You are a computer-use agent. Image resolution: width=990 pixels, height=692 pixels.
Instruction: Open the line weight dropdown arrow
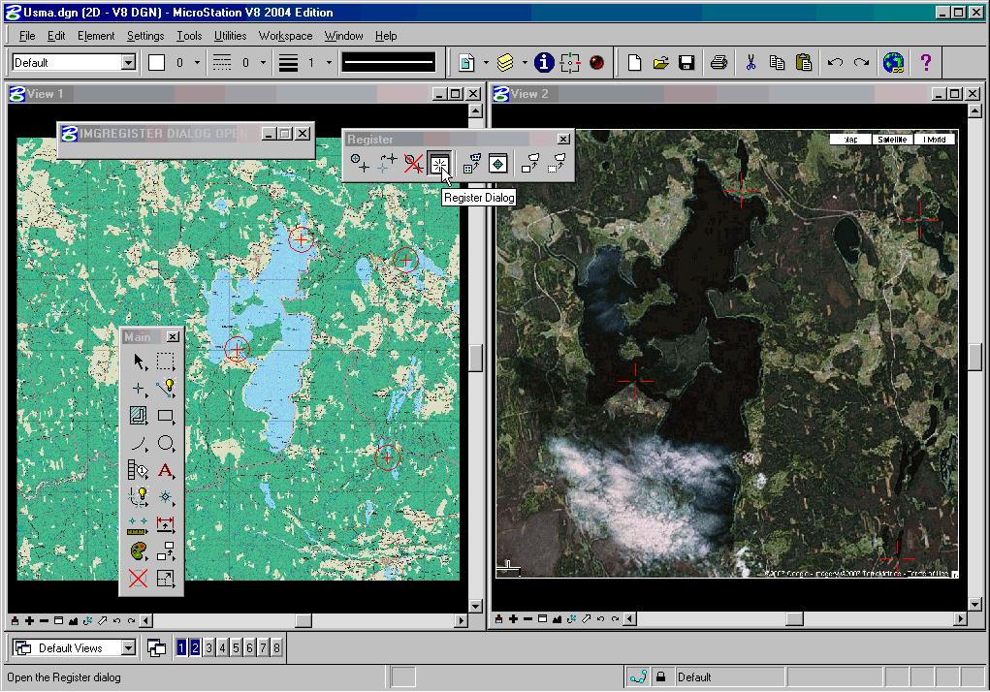(329, 62)
